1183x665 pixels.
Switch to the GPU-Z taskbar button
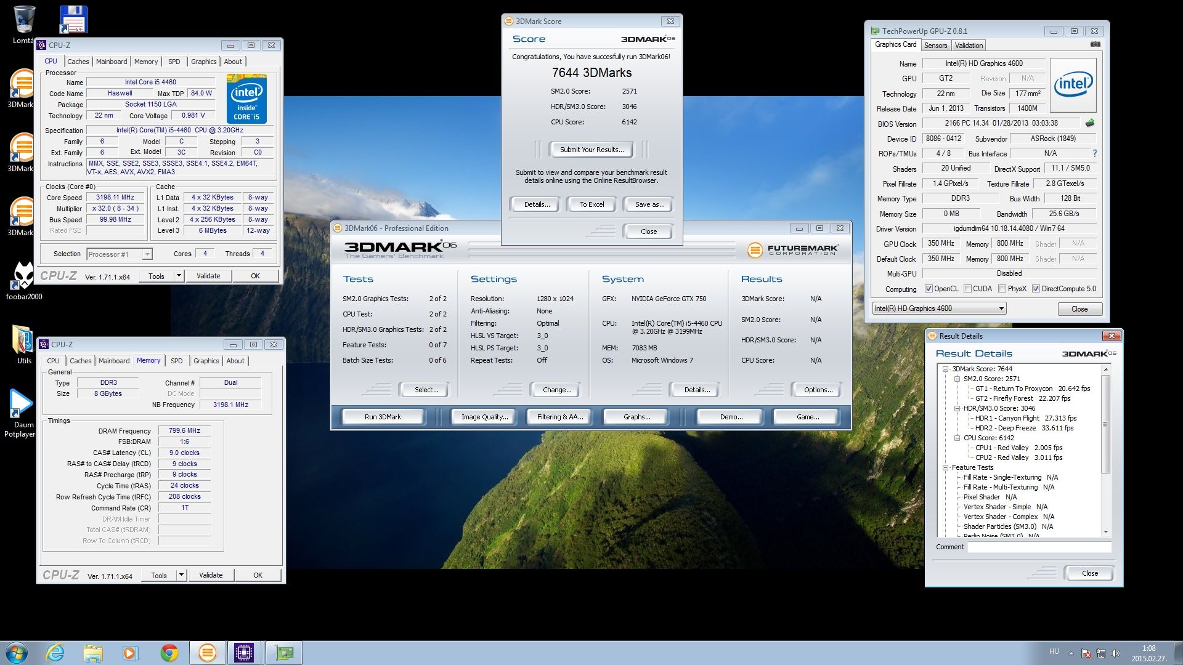tap(284, 653)
